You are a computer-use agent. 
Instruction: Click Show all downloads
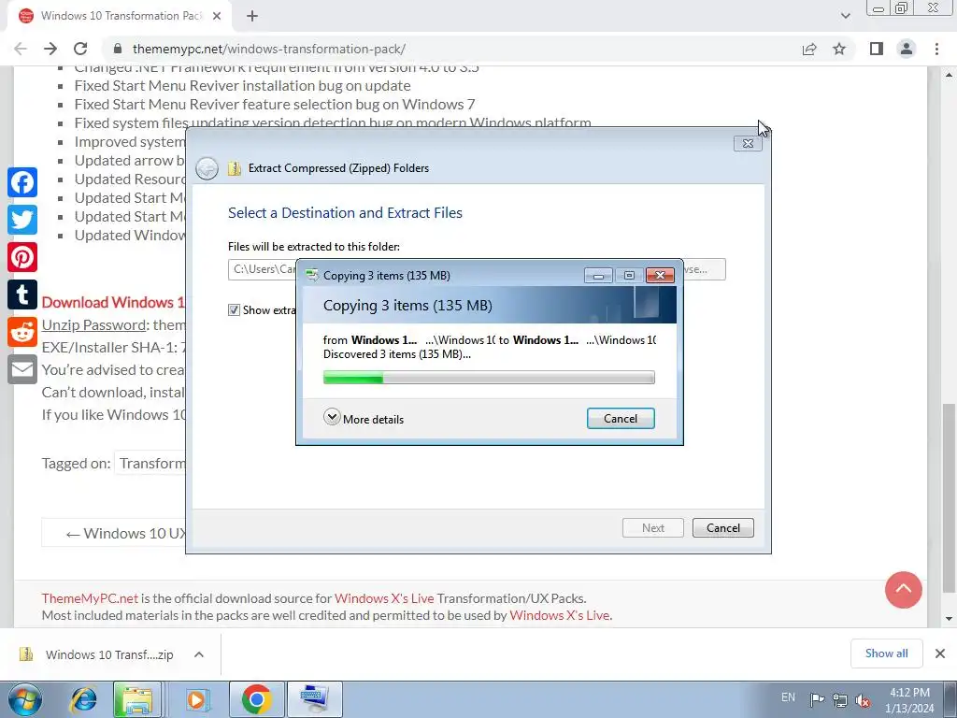click(x=886, y=653)
